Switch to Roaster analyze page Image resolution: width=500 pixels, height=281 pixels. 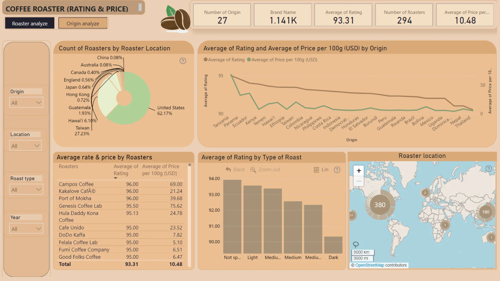tap(30, 23)
